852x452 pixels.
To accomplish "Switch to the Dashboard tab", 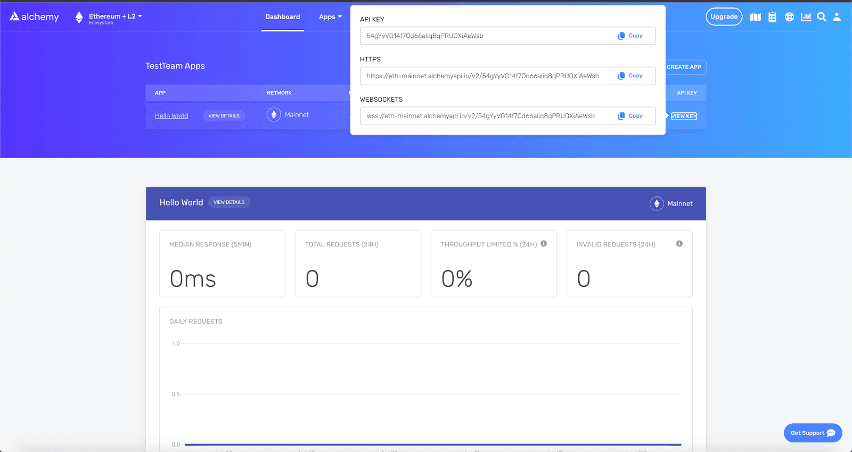I will pos(282,17).
